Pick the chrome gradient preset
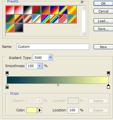This screenshot has width=113, height=120. pyautogui.click(x=36, y=19)
